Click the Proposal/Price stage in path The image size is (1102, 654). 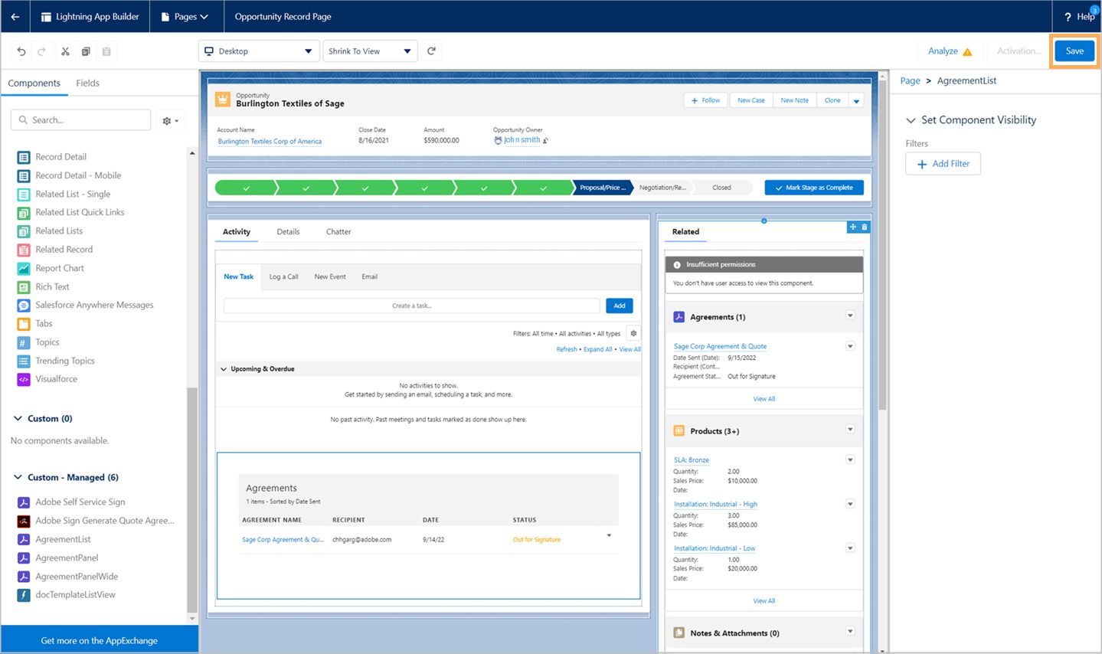[x=602, y=188]
